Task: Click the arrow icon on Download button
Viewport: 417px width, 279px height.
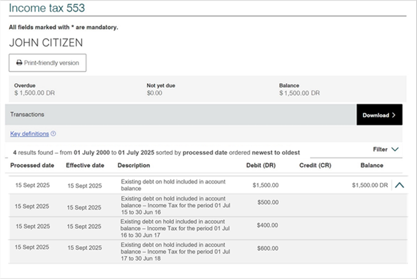Action: click(x=393, y=115)
